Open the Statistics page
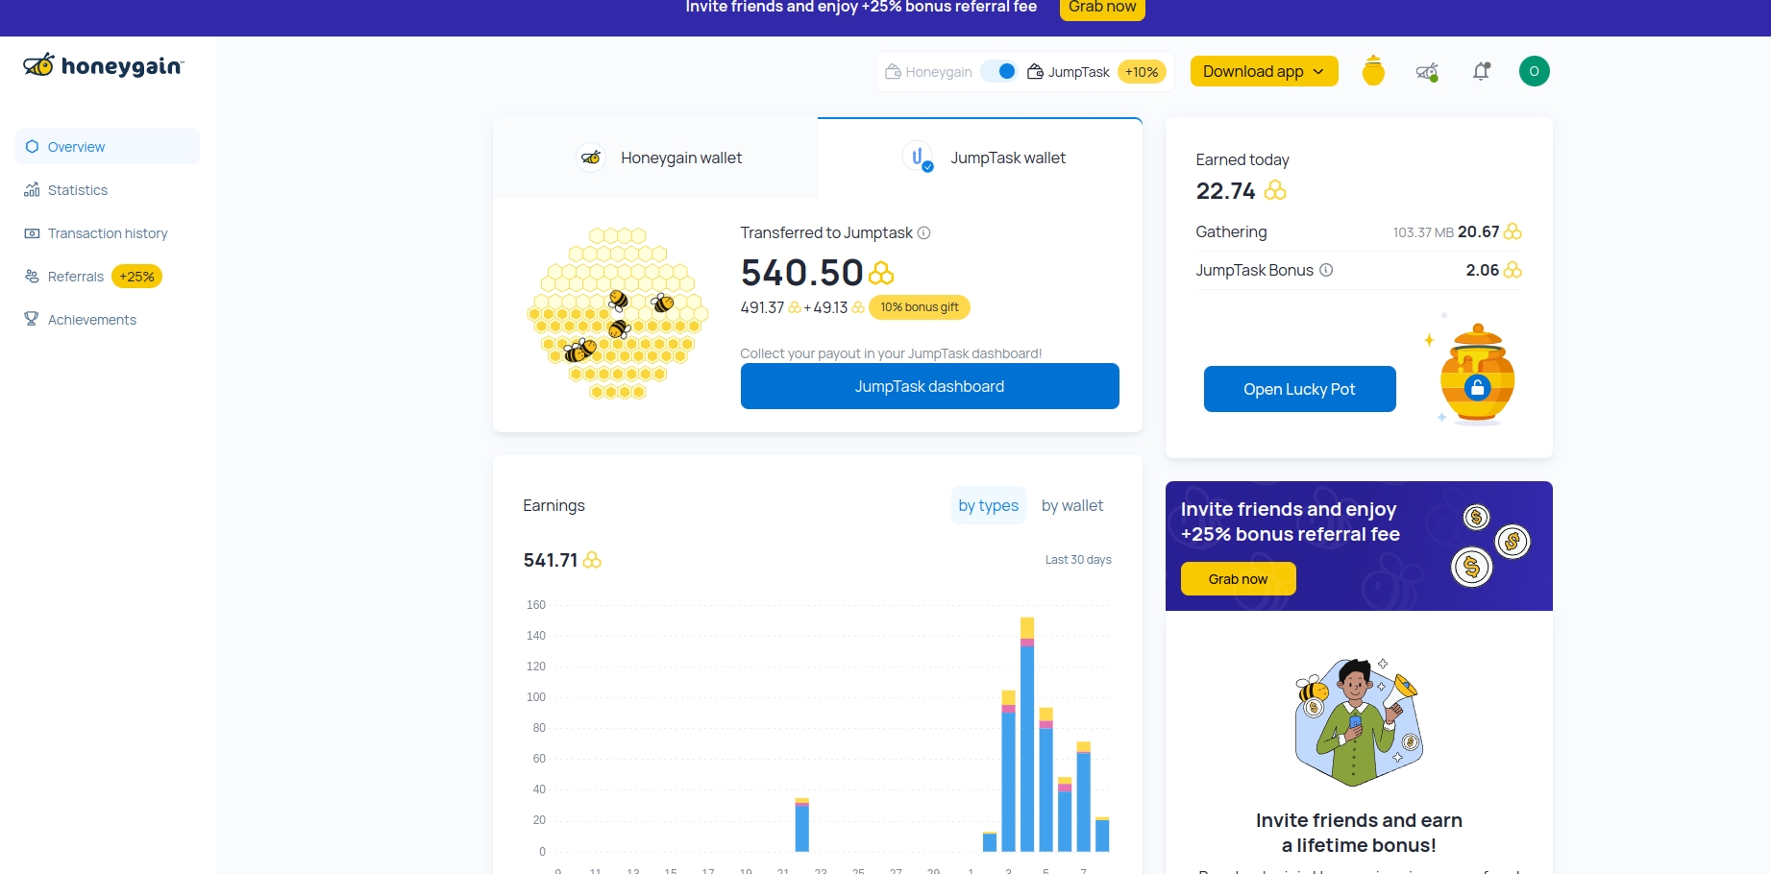 [x=108, y=190]
